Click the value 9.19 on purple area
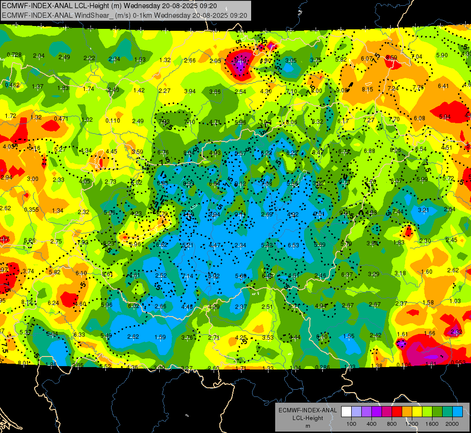Viewport: 471px width, 433px height. pos(240,61)
